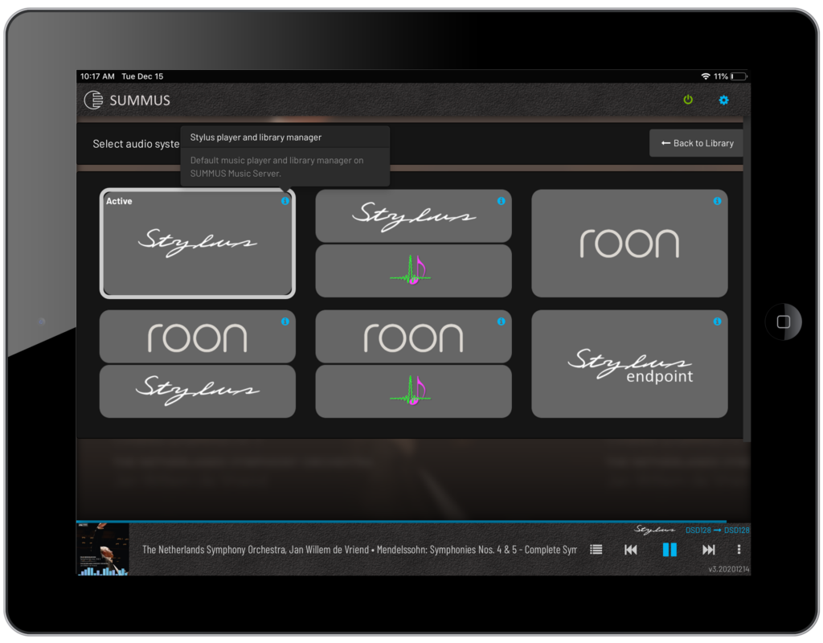Tap the battery icon in status bar
The image size is (823, 643).
pyautogui.click(x=739, y=76)
